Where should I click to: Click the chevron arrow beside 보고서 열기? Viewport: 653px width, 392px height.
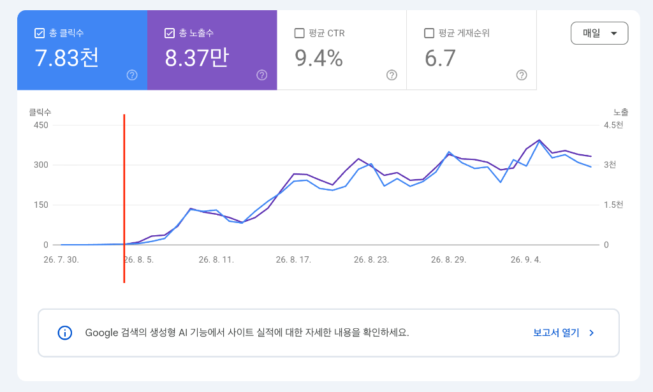[591, 333]
